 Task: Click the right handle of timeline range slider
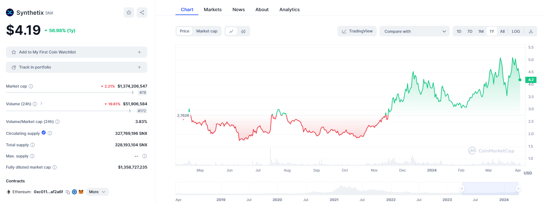click(518, 189)
